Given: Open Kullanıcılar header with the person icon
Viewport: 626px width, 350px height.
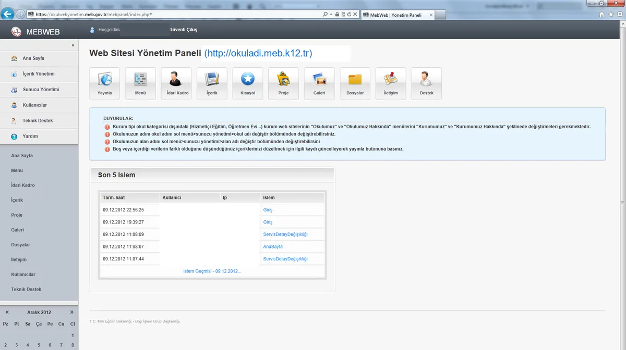Looking at the screenshot, I should tap(39, 105).
